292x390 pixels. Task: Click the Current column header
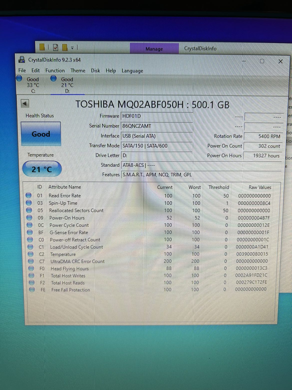(165, 187)
